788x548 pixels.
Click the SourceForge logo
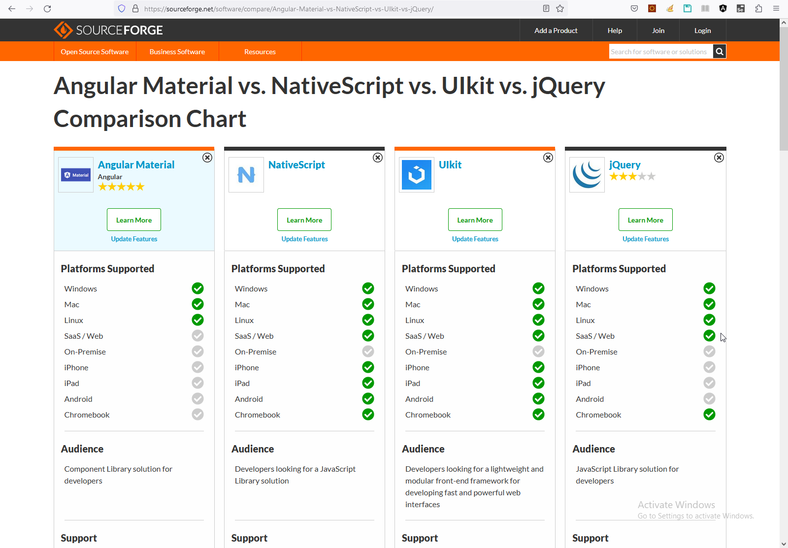pos(108,30)
